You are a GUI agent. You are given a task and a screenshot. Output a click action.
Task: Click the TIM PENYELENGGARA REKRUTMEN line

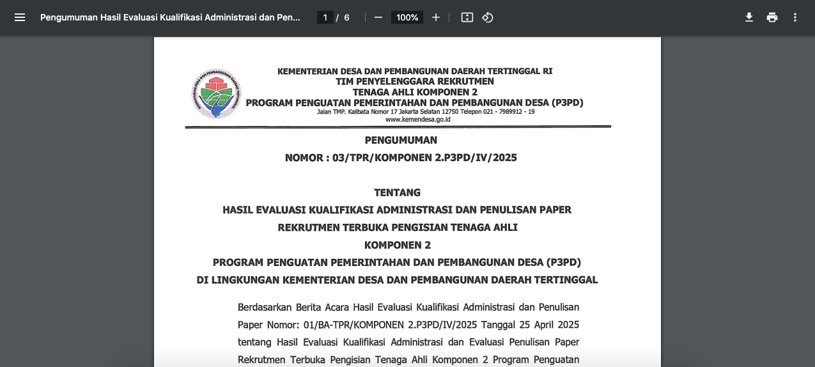point(415,81)
